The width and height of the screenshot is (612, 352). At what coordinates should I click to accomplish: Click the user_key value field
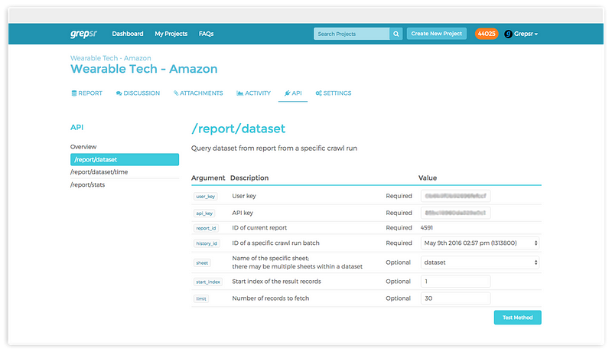(x=455, y=196)
